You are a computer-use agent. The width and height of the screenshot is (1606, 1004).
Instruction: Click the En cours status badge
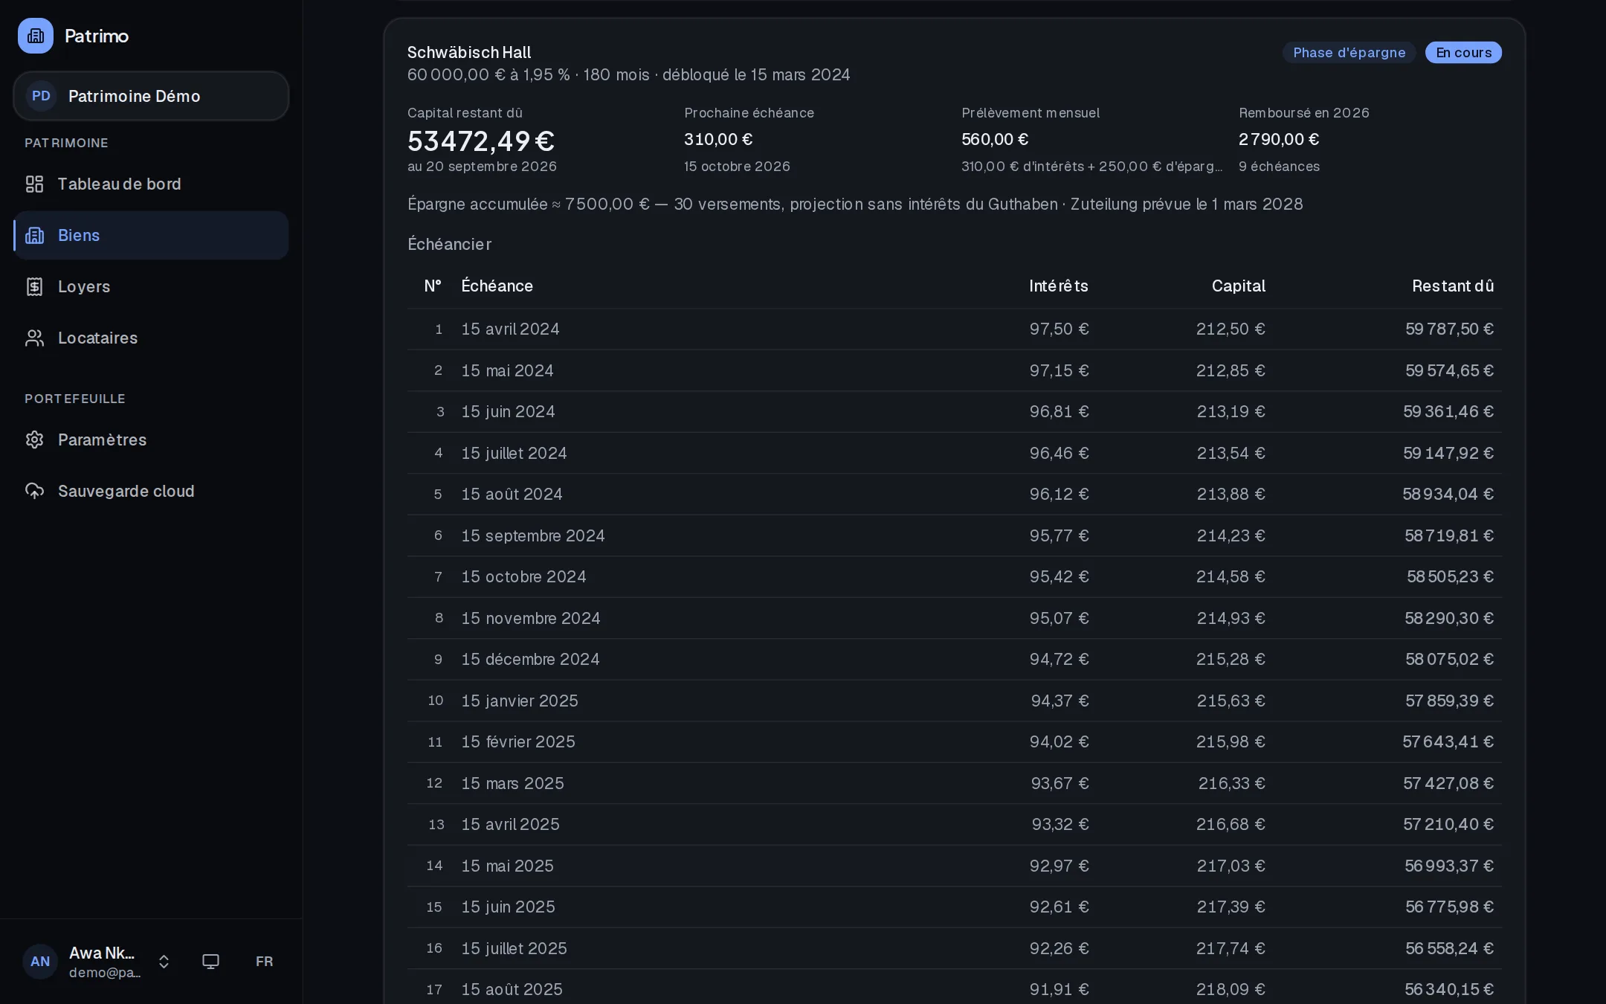(x=1463, y=53)
